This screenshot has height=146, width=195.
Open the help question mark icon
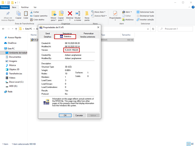point(193,7)
